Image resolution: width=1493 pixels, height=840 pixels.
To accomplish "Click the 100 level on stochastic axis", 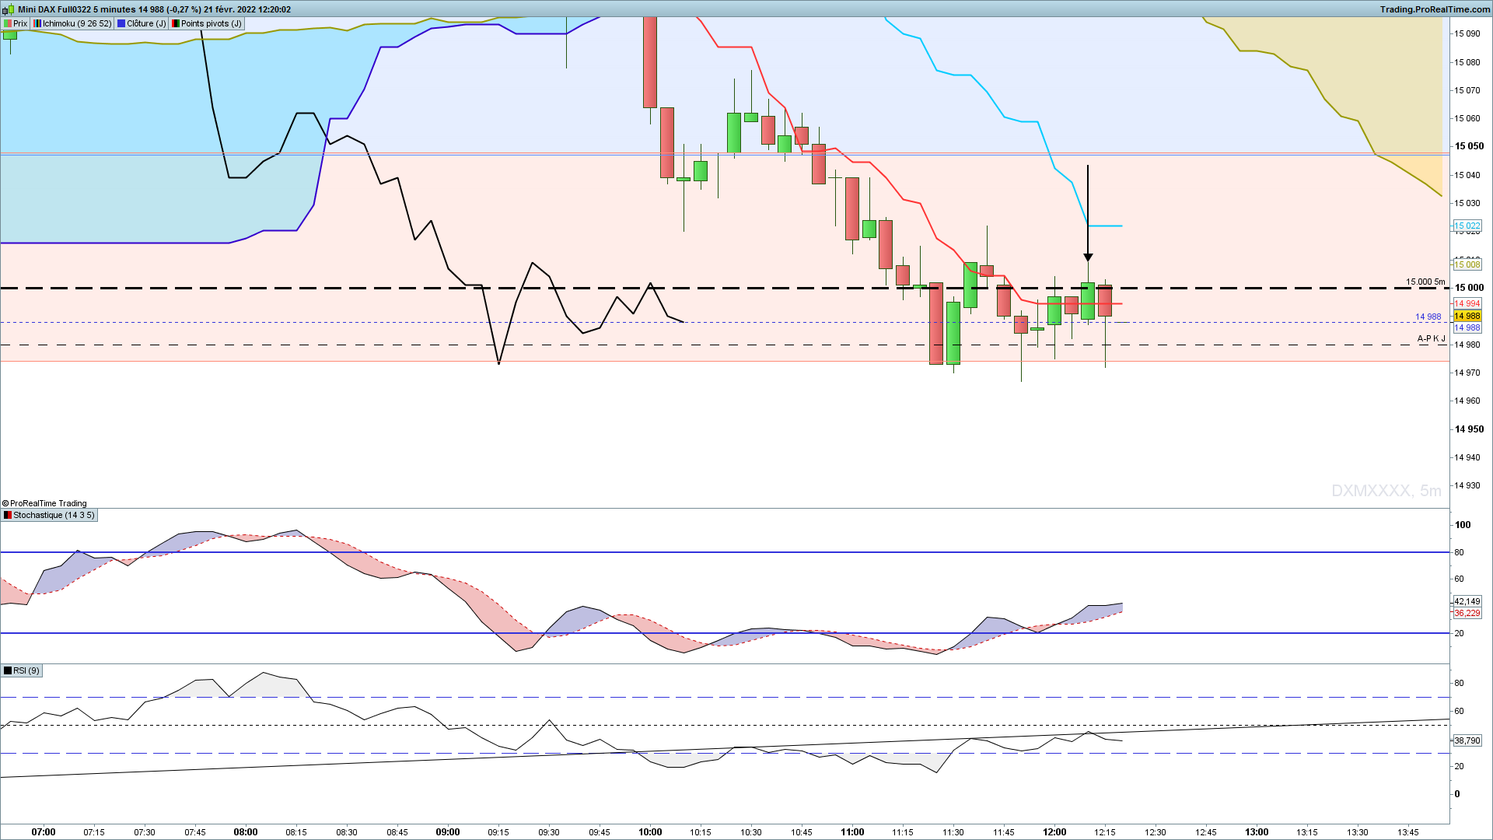I will [x=1463, y=525].
